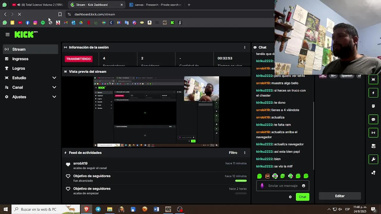The height and width of the screenshot is (214, 381).
Task: Toggle the chat bubble sidebar panel icon
Action: [373, 119]
